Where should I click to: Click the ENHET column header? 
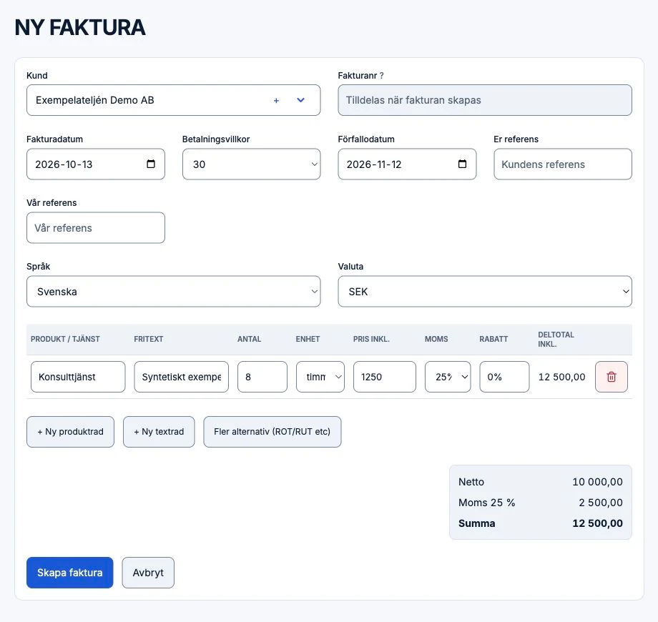pos(308,339)
